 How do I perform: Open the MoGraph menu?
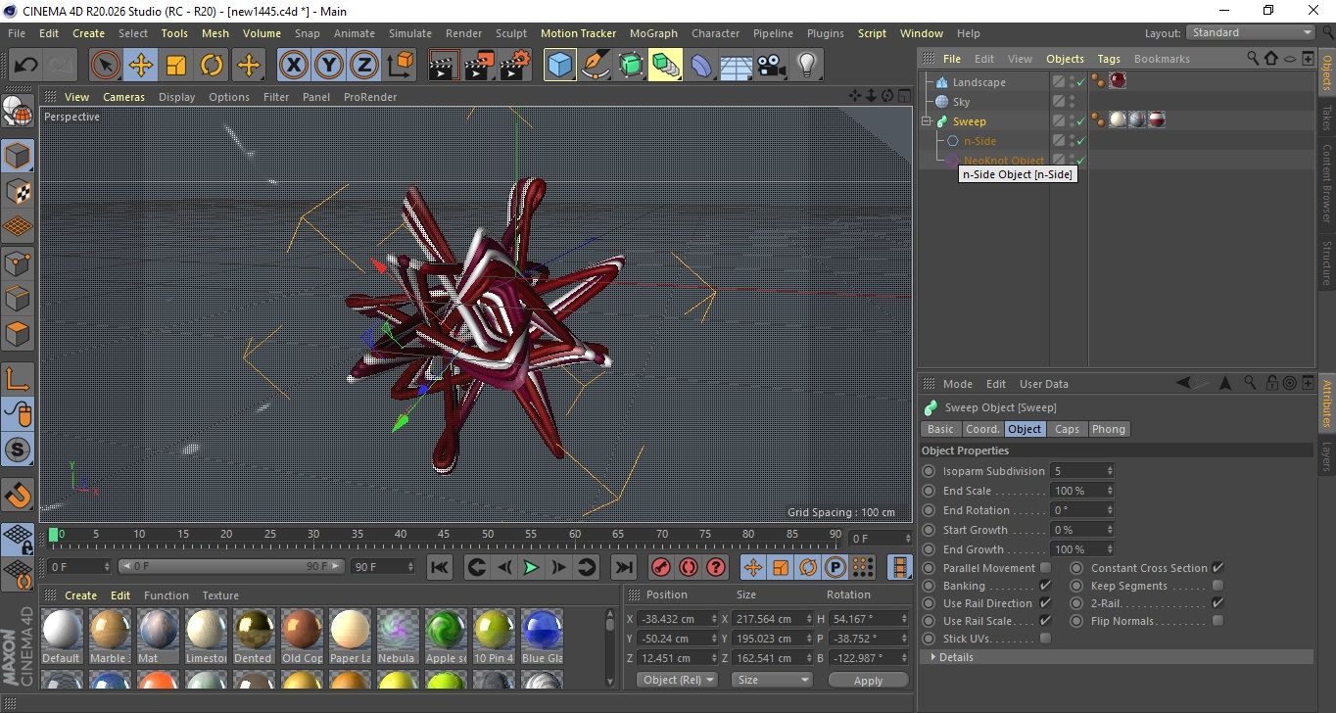point(653,33)
